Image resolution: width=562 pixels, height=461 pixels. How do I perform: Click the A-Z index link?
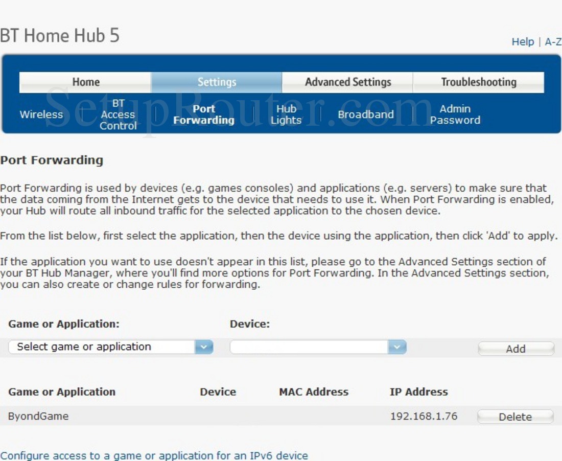click(553, 42)
